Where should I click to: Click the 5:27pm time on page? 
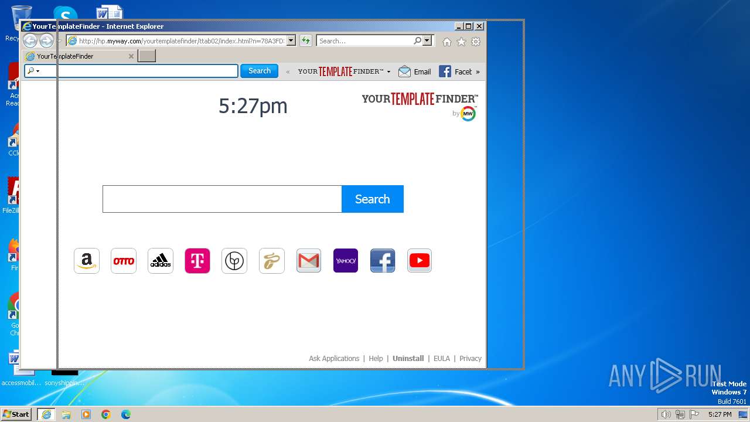click(253, 106)
